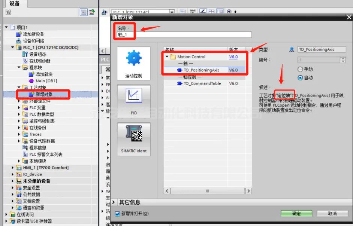Toggle the 新增并打开 checkbox

117,214
